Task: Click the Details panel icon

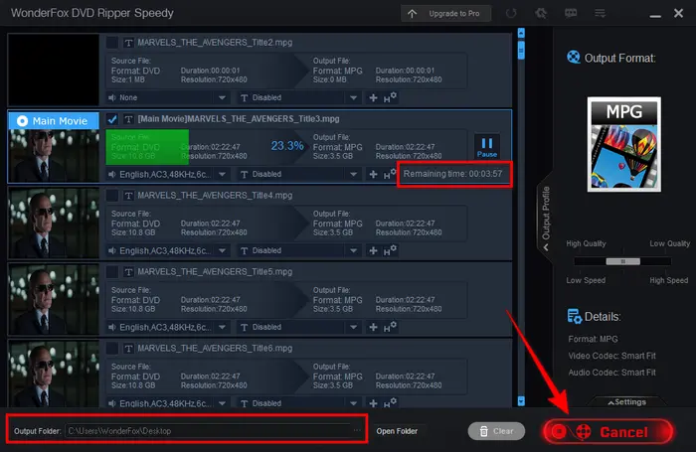Action: [575, 316]
